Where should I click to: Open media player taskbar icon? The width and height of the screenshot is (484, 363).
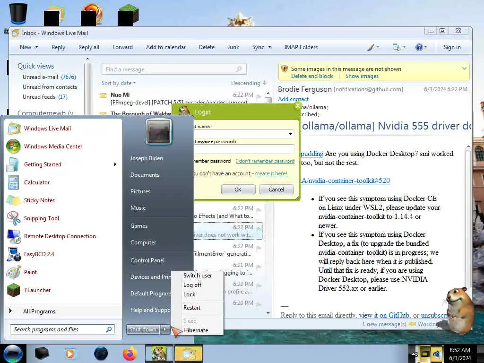click(70, 354)
